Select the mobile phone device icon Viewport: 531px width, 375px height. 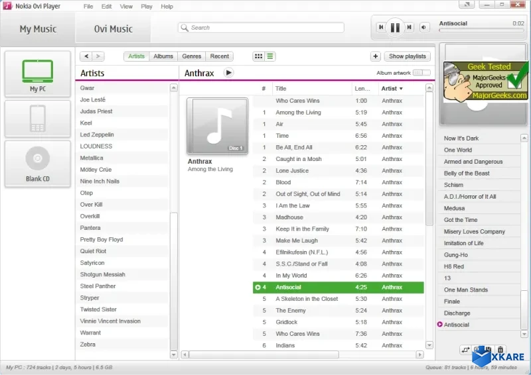(38, 119)
